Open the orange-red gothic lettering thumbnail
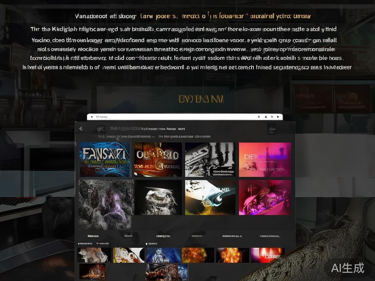The width and height of the screenshot is (375, 281). pos(158,159)
